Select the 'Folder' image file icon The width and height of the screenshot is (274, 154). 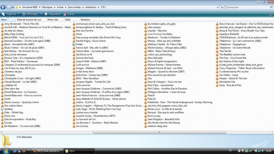pos(74,44)
